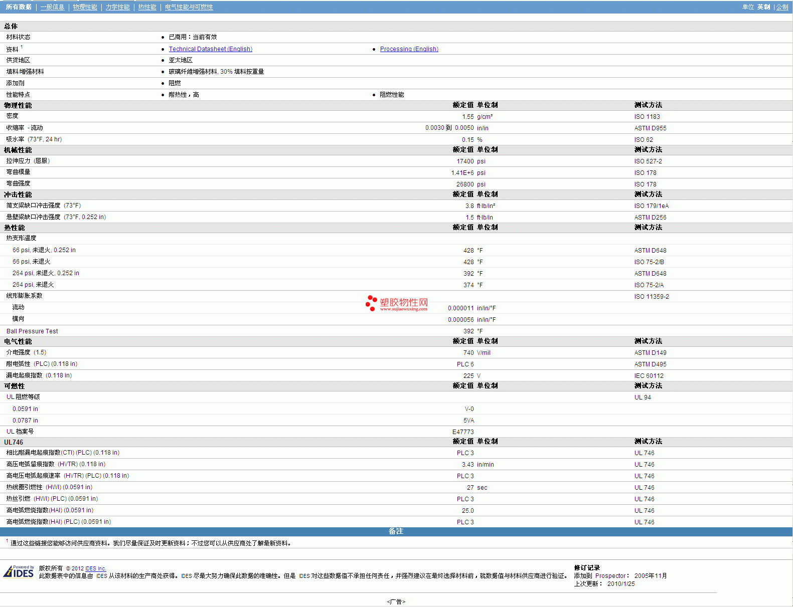The image size is (793, 607).
Task: Click the 已商用：当前有效 status value
Action: coord(193,37)
